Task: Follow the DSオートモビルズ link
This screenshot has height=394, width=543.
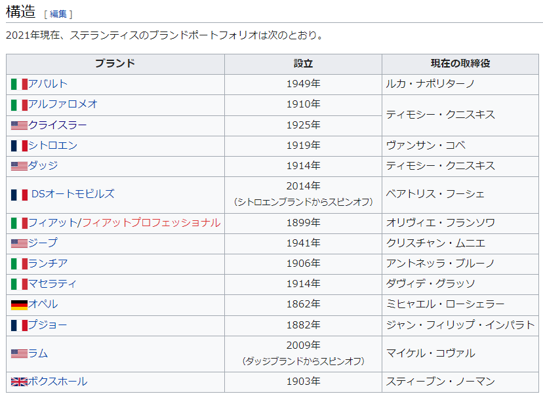Action: click(x=73, y=194)
